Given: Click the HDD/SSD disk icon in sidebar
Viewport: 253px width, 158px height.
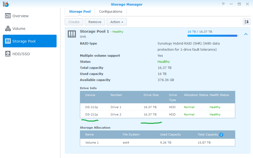Looking at the screenshot, I should tap(8, 54).
